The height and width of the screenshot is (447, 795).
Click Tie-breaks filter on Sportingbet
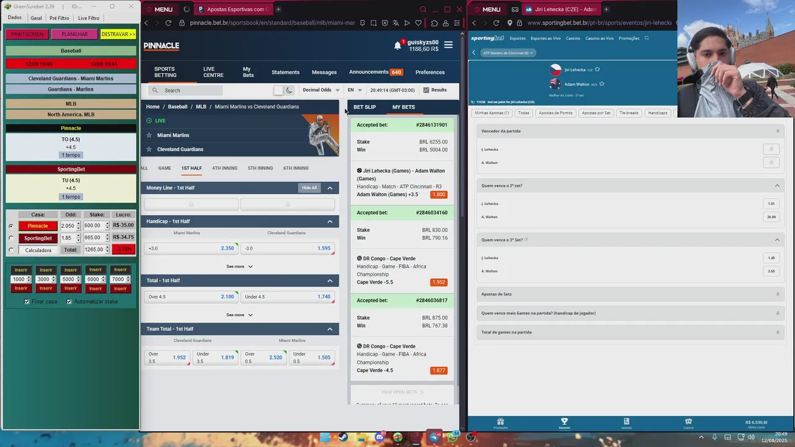tap(629, 113)
